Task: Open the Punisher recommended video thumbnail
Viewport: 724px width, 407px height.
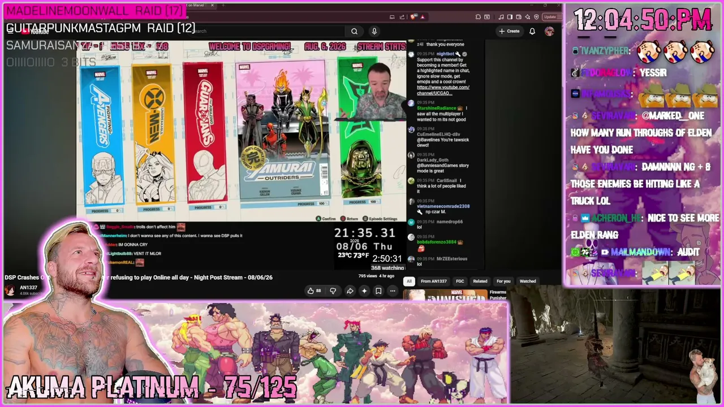Action: coord(445,295)
